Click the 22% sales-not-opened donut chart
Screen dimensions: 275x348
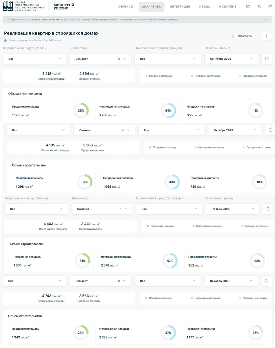tap(257, 261)
